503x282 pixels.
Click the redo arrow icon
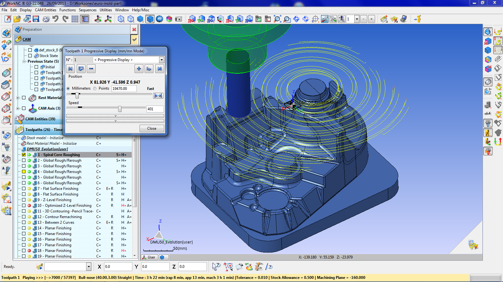point(65,19)
